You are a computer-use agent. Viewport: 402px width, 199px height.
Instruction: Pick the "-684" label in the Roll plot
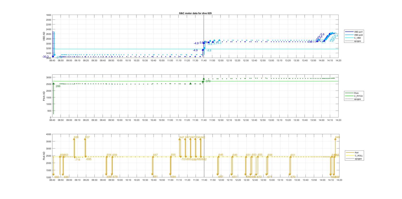pos(173,177)
